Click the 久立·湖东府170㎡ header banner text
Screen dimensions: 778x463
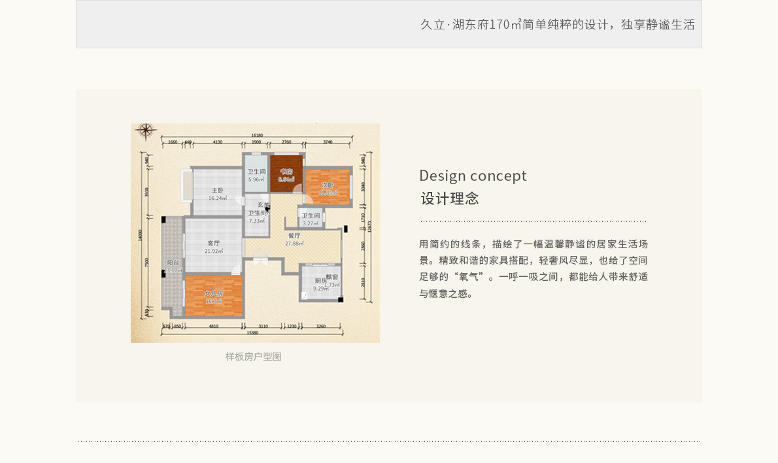557,25
